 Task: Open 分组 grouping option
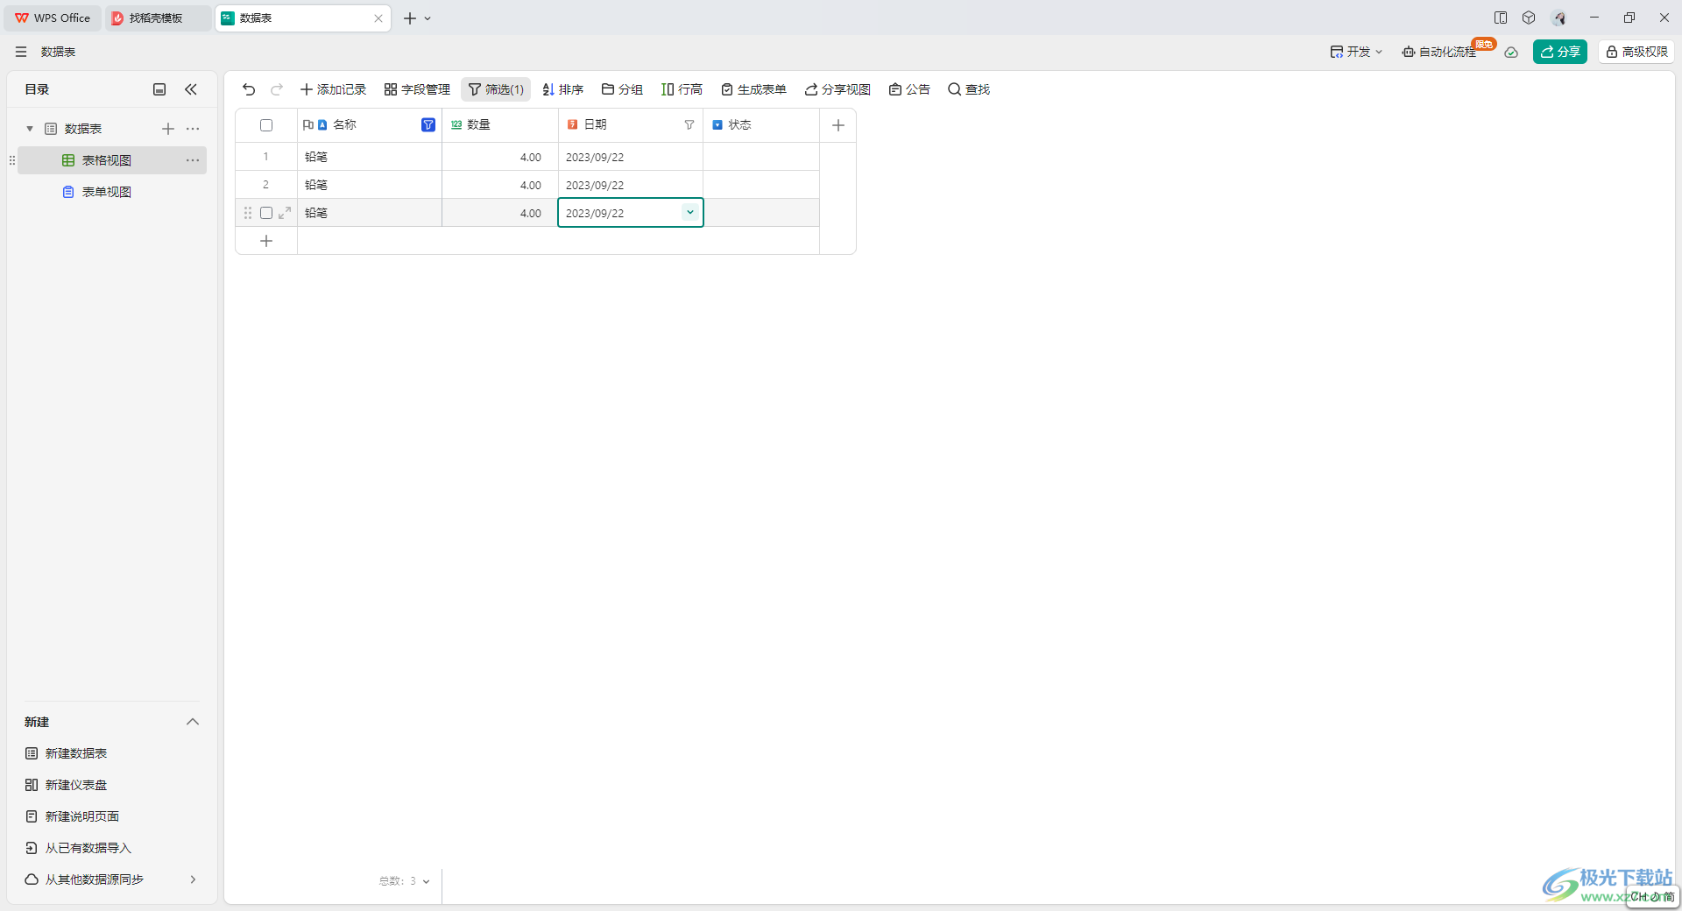click(622, 89)
